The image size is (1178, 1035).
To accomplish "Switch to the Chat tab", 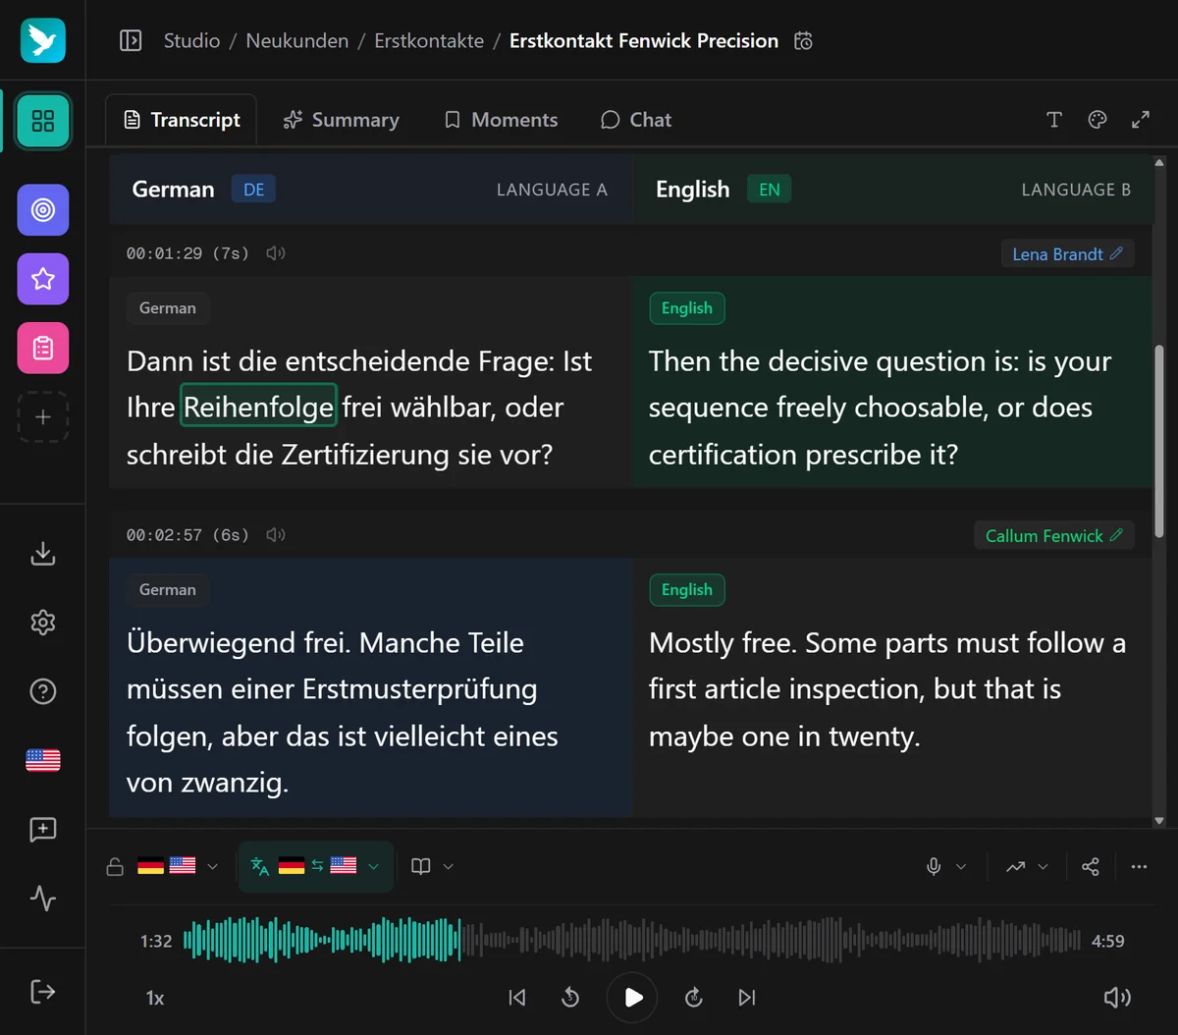I will tap(636, 120).
